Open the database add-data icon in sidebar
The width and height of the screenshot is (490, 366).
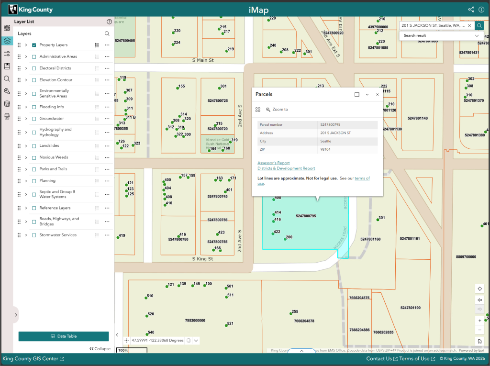7,104
